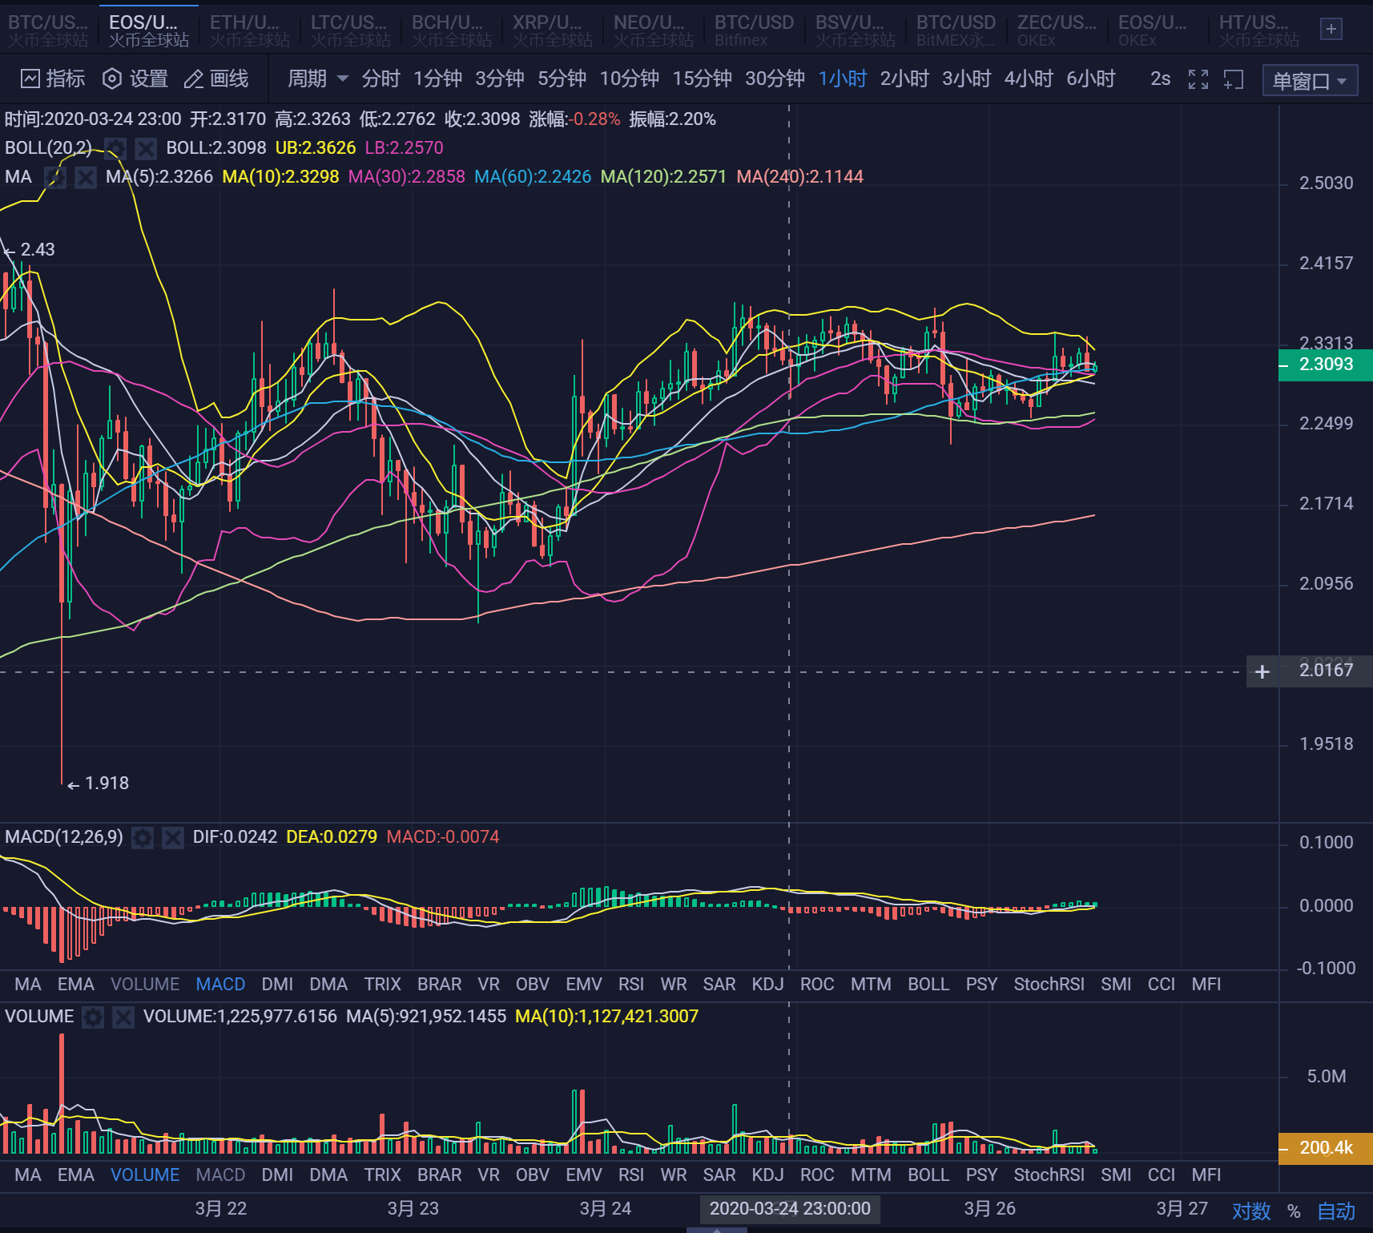Enter fullscreen chart mode

pos(1198,79)
